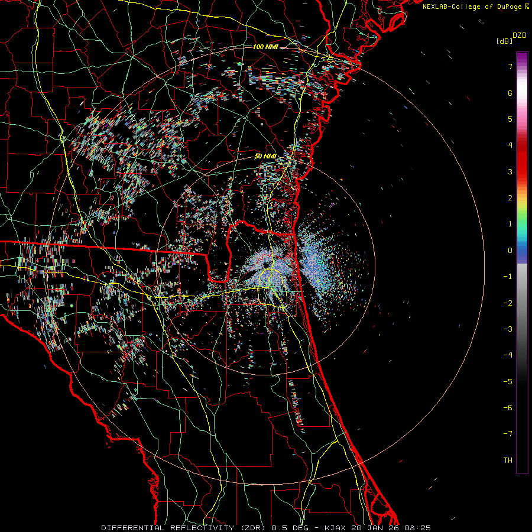Screen dimensions: 532x532
Task: Click the color scale value -7
Action: point(508,434)
